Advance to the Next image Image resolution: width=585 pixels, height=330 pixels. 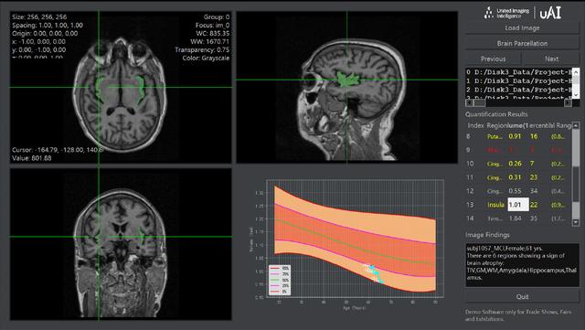(551, 59)
